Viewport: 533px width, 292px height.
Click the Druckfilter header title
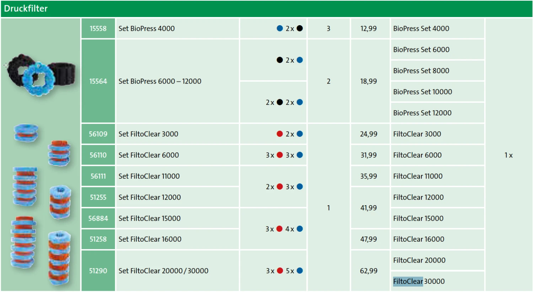click(26, 9)
